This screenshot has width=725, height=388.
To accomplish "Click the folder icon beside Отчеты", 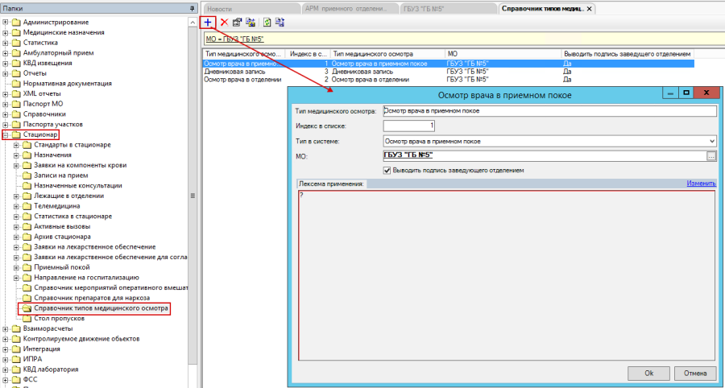I will [17, 73].
